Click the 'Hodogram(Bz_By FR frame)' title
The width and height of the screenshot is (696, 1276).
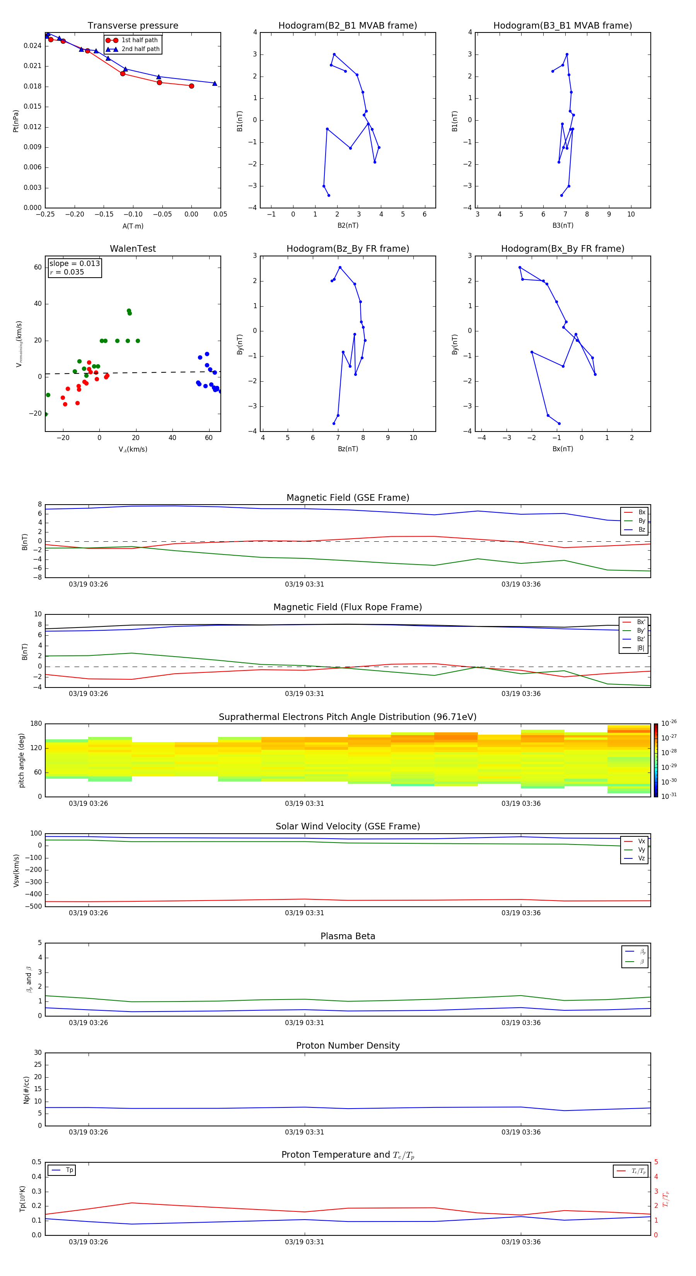[348, 249]
